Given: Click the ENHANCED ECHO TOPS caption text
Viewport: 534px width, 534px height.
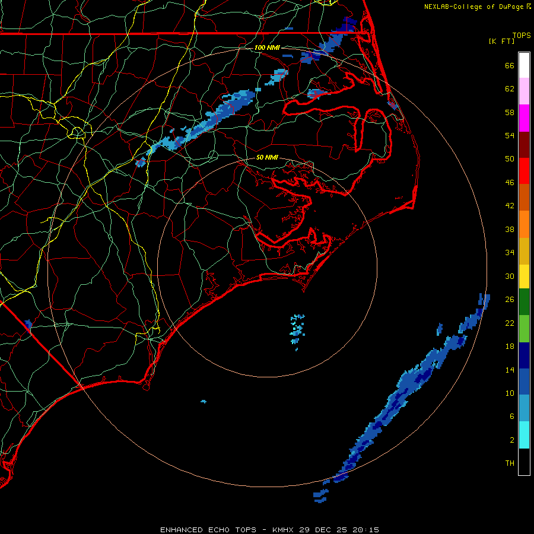Looking at the screenshot, I should click(x=208, y=530).
